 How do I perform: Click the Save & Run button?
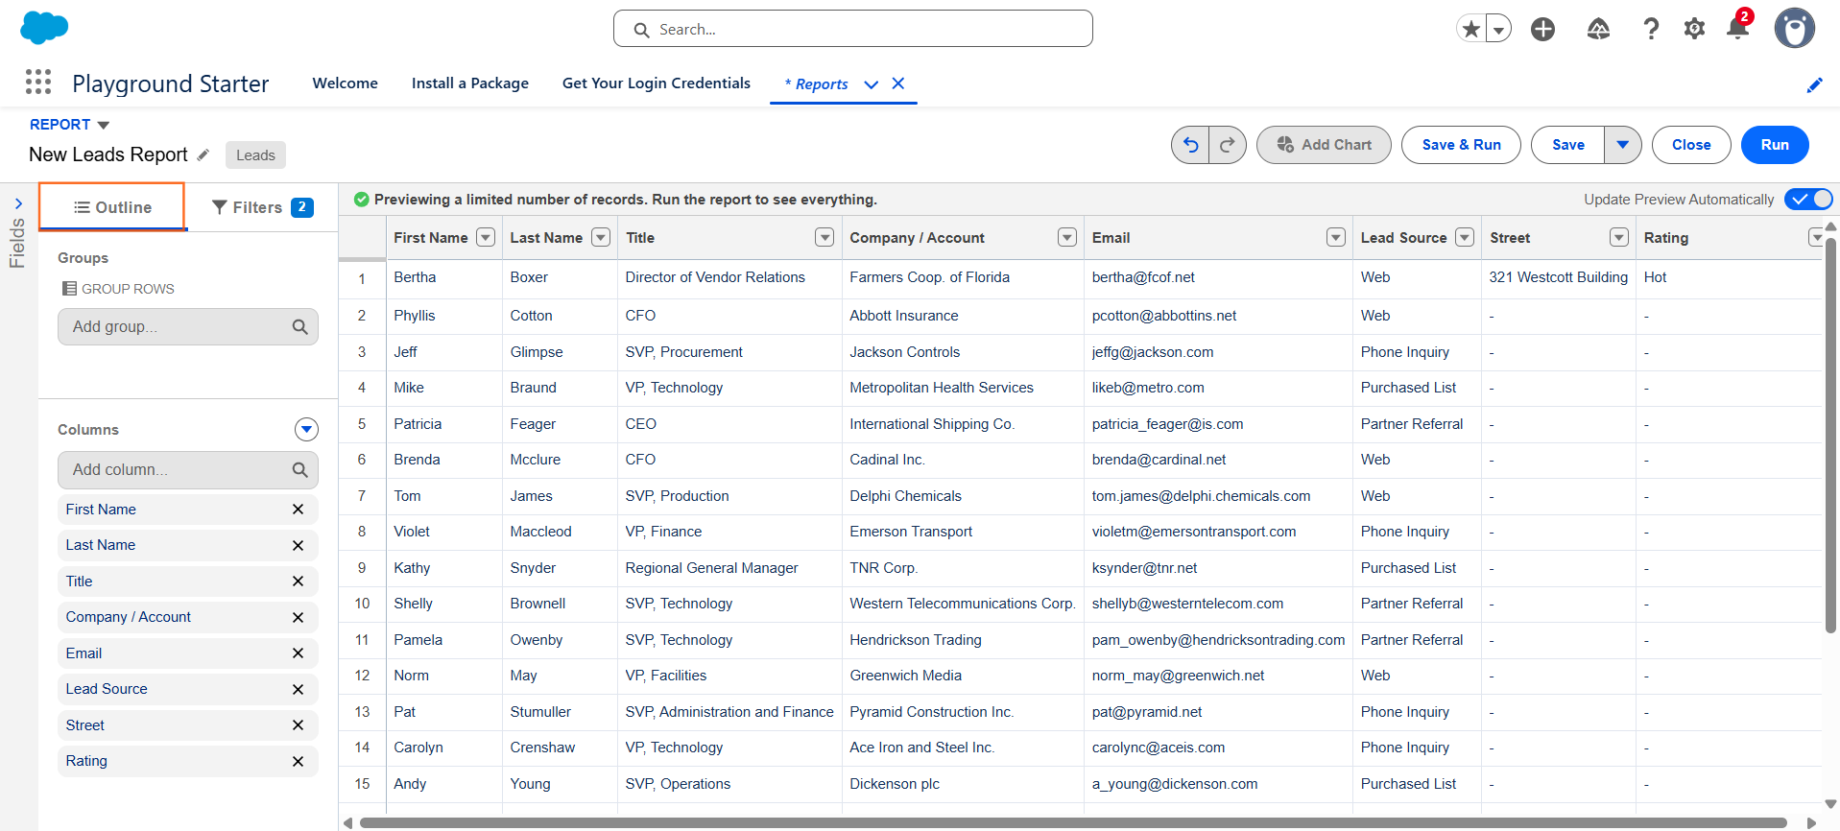pyautogui.click(x=1461, y=145)
